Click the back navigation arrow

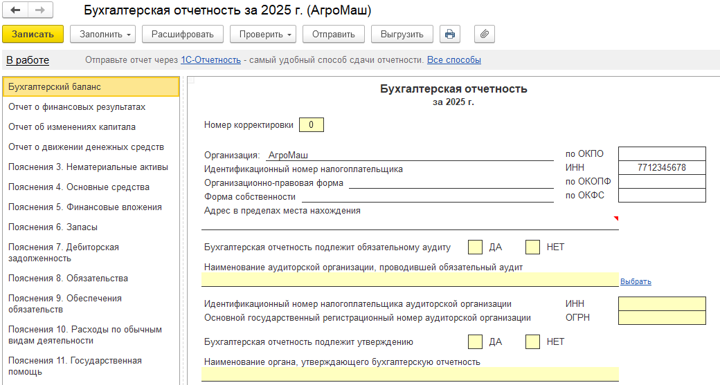coord(15,11)
